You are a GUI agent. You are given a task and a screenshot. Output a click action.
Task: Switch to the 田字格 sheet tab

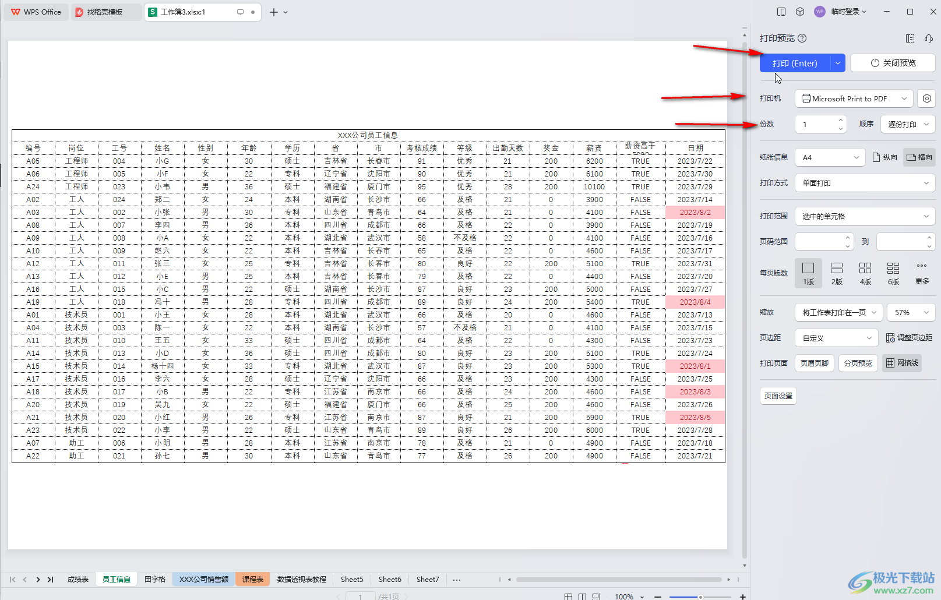(155, 579)
